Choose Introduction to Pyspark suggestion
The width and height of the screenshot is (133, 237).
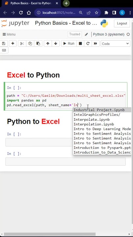(x=102, y=148)
